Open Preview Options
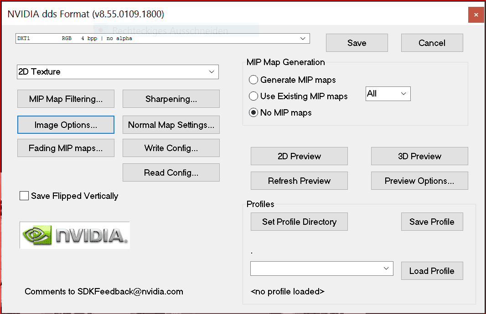 pos(420,181)
